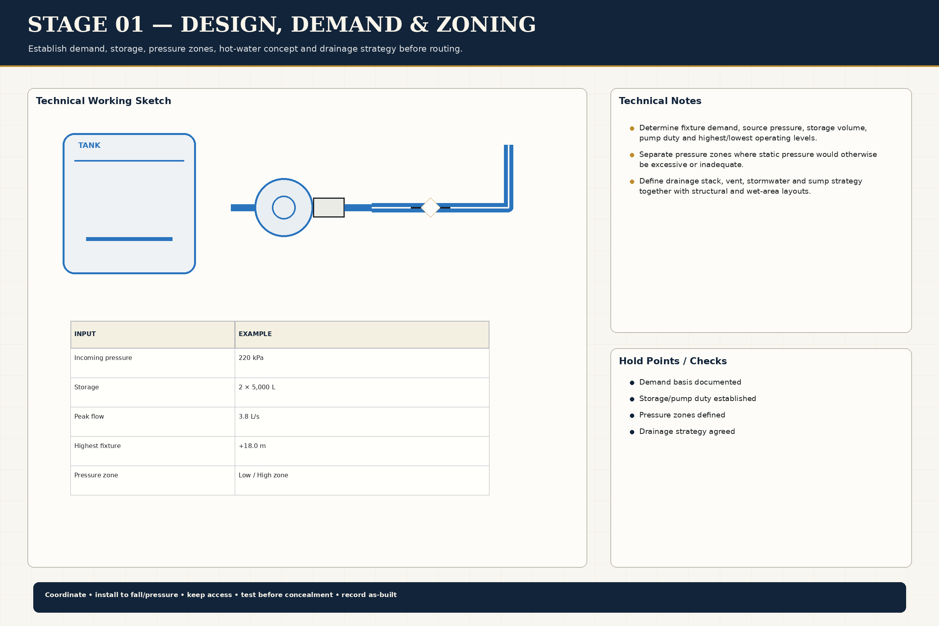The height and width of the screenshot is (626, 939).
Task: Select the EXAMPLE column header
Action: (x=362, y=335)
